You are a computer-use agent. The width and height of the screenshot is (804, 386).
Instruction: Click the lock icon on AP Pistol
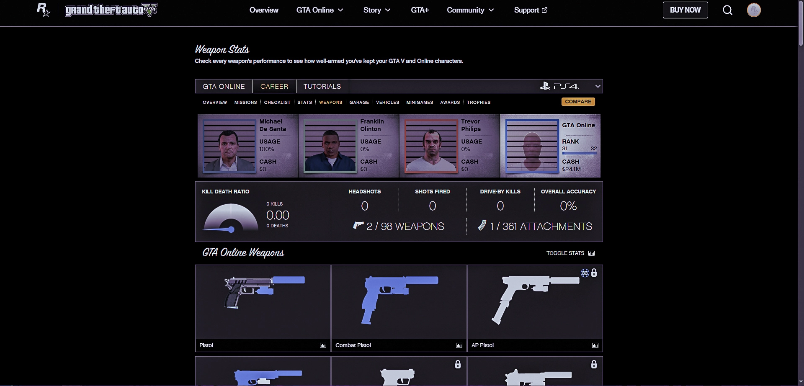click(x=594, y=273)
